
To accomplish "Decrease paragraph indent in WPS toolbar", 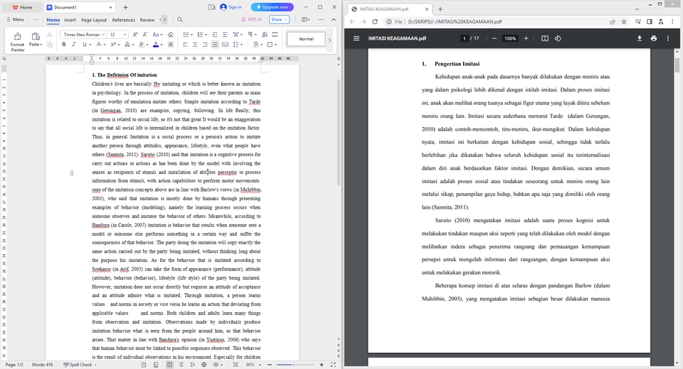I will pyautogui.click(x=215, y=34).
